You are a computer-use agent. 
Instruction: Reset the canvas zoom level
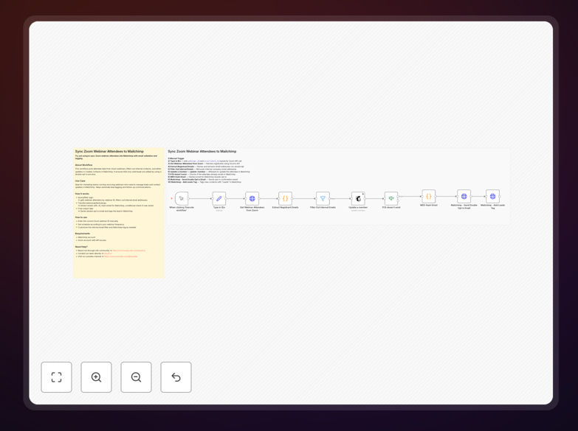[176, 377]
